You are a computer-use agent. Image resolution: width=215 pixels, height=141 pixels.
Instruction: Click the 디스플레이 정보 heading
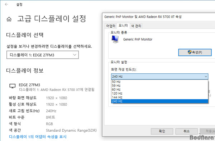click(x=25, y=70)
